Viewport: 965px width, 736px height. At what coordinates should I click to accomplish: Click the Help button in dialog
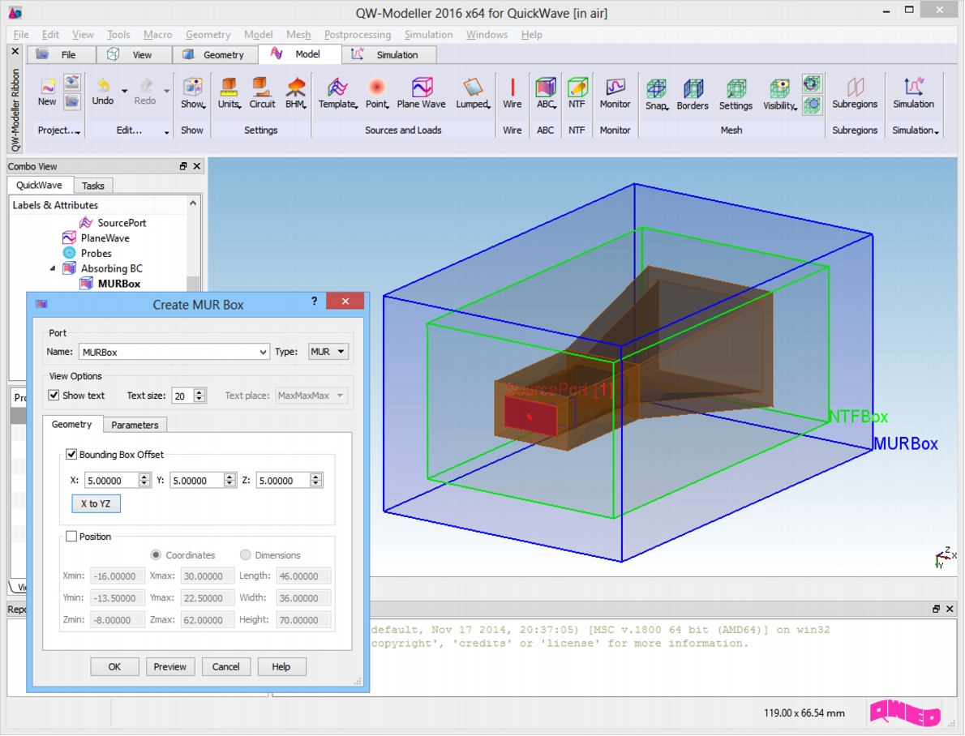(x=281, y=666)
